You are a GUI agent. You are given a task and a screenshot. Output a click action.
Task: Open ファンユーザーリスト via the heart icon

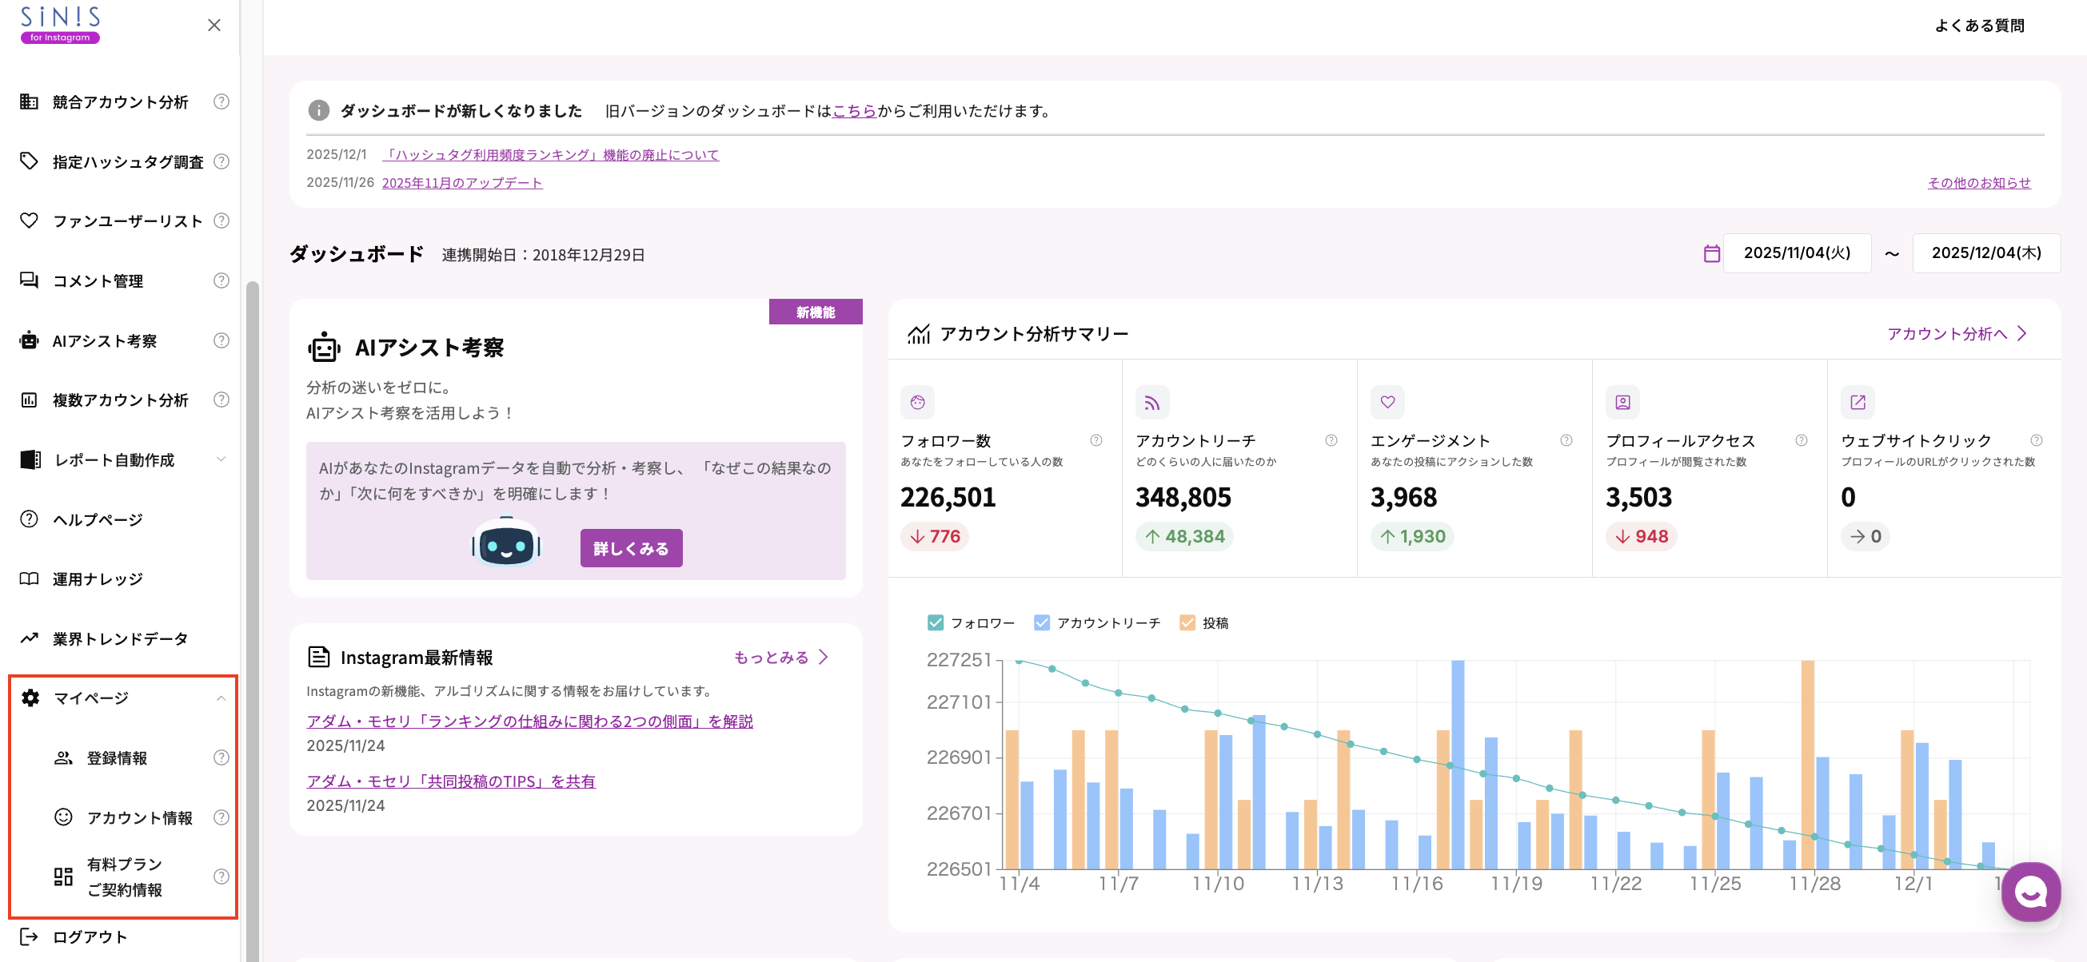pyautogui.click(x=27, y=221)
